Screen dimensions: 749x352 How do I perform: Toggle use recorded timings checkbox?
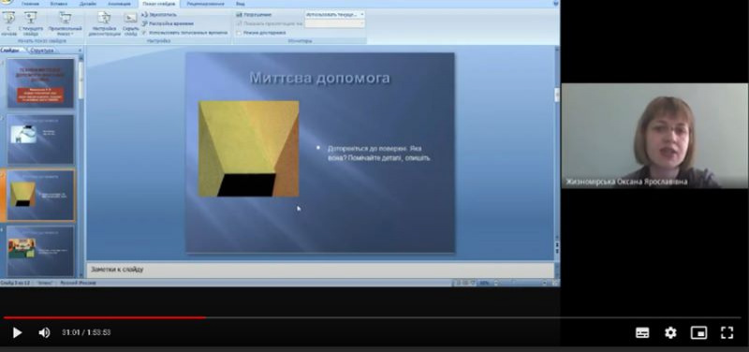(145, 33)
